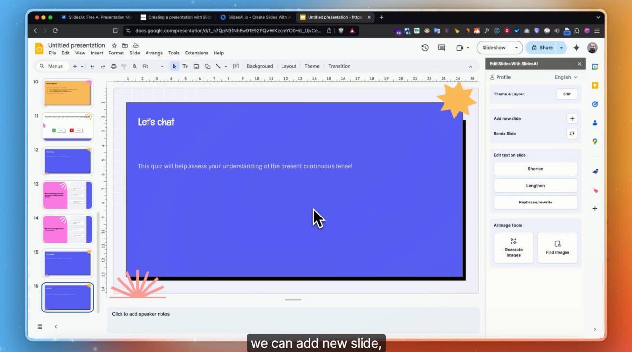The height and width of the screenshot is (352, 632).
Task: Click the Background toolbar button
Action: [260, 66]
